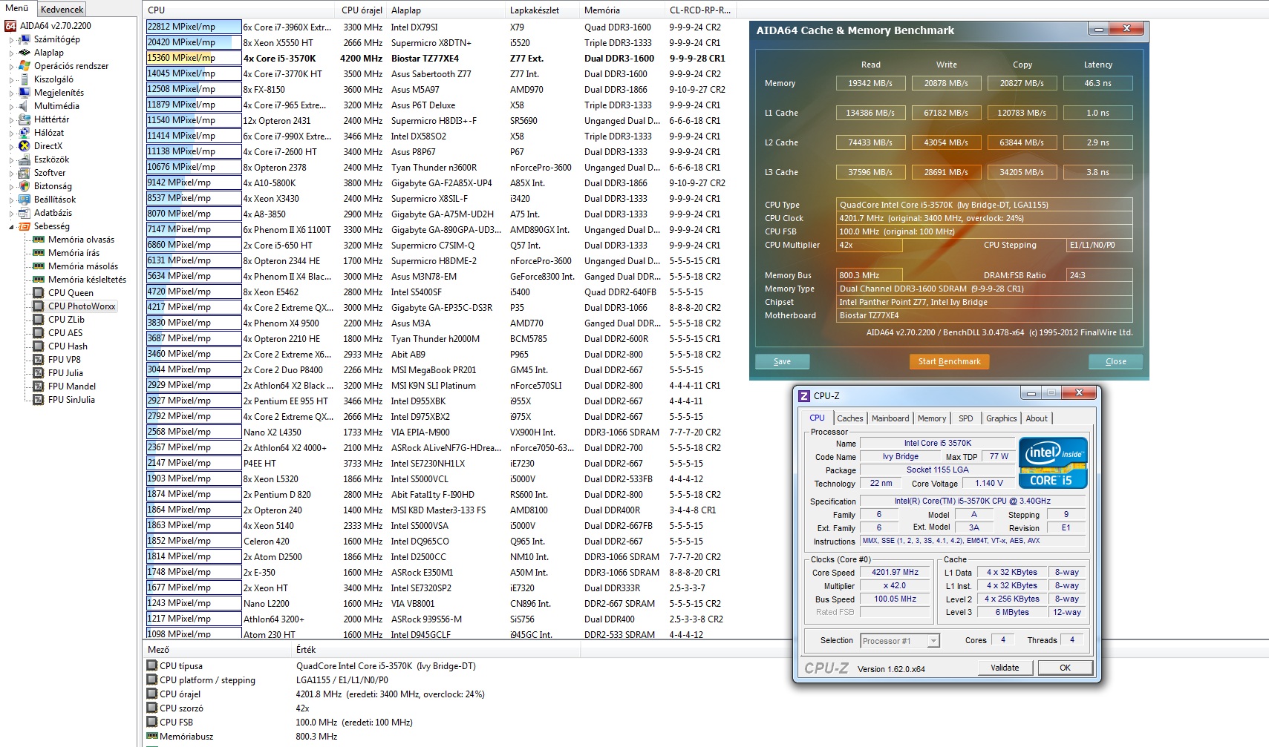Click Close in Cache & Memory Benchmark
Screen dimensions: 1269x747
[x=1115, y=361]
